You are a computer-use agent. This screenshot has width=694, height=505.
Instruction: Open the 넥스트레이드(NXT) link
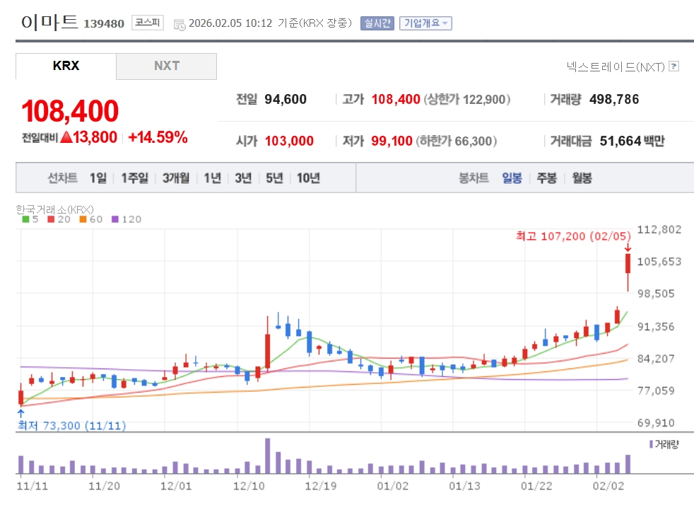click(x=615, y=67)
